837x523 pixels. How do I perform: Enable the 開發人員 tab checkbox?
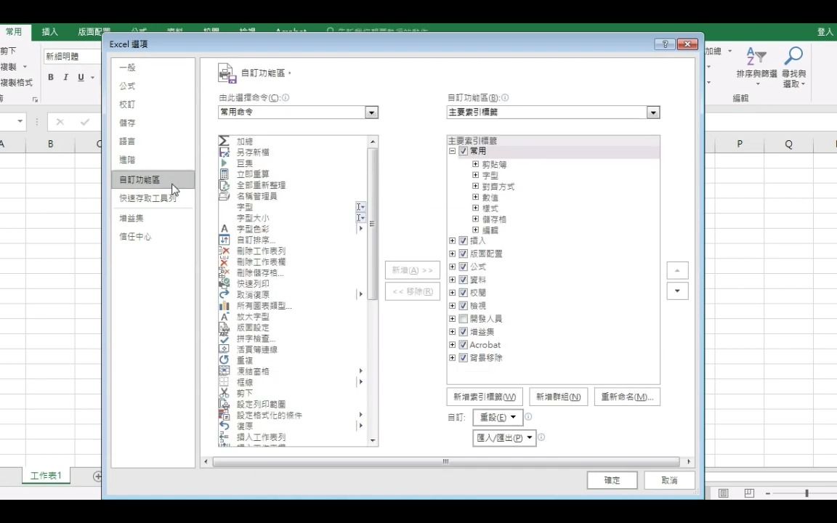pos(463,318)
